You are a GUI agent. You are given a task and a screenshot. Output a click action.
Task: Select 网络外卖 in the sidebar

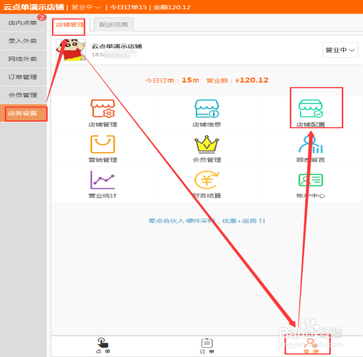point(23,59)
